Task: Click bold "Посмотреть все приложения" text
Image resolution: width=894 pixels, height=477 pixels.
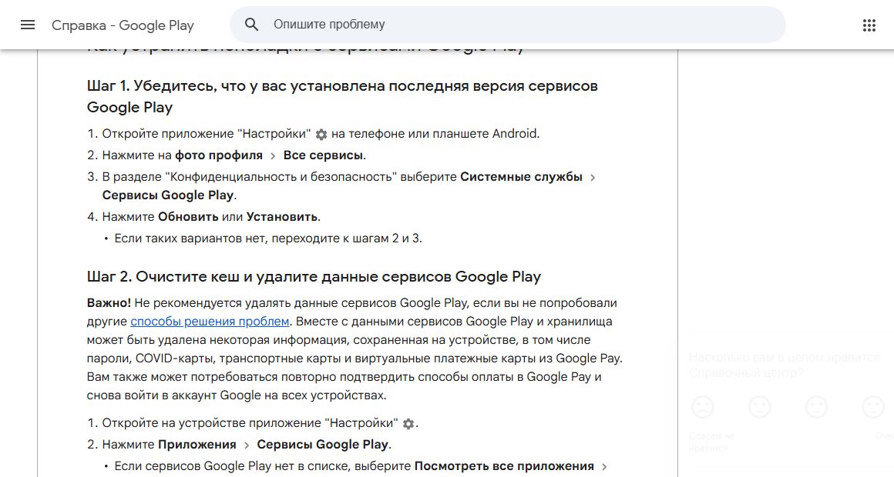Action: pos(504,465)
